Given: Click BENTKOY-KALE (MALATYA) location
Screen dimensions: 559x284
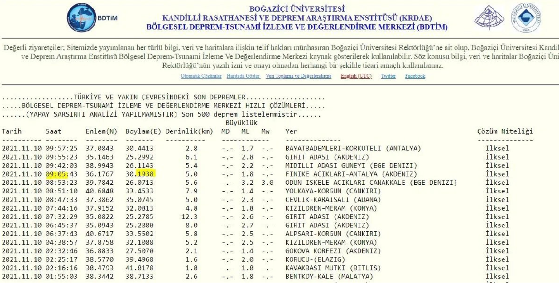Looking at the screenshot, I should (x=329, y=277).
